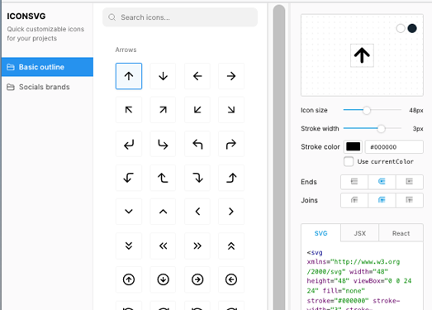The image size is (432, 310).
Task: Click the chevron down icon tile
Action: [129, 212]
